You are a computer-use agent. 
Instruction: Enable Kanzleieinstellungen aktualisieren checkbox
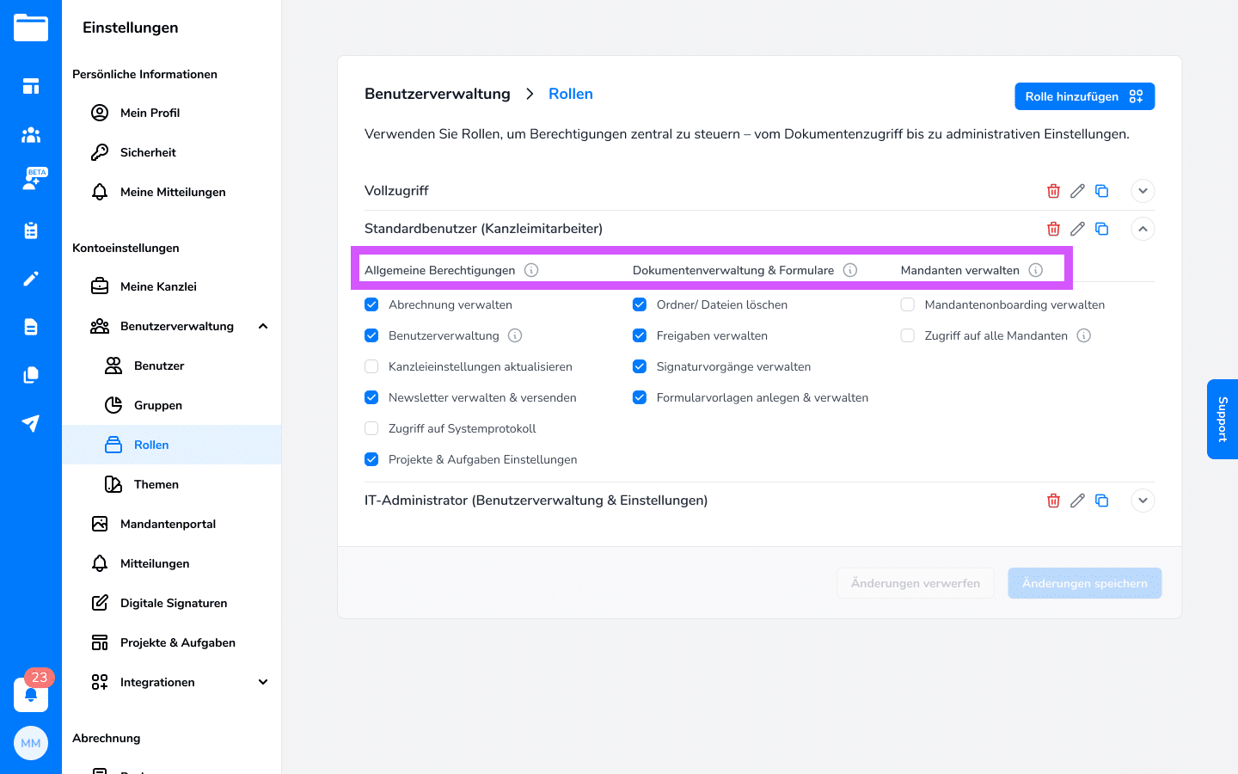click(371, 366)
